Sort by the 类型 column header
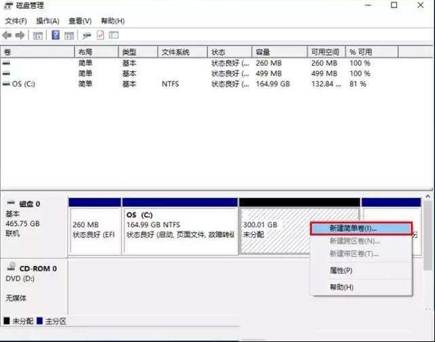Viewport: 435px width, 342px height. (138, 52)
